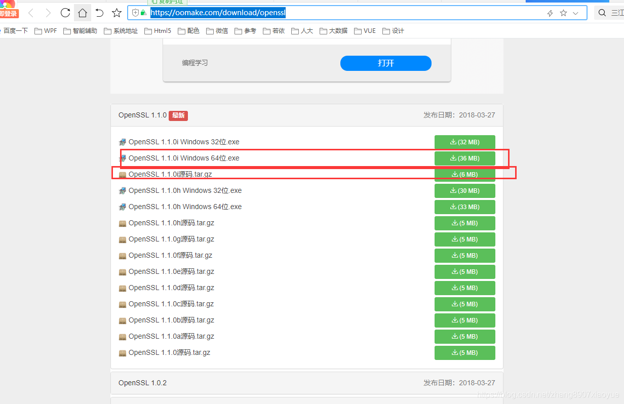Click the 编程学习 label
The height and width of the screenshot is (404, 624).
pyautogui.click(x=195, y=63)
